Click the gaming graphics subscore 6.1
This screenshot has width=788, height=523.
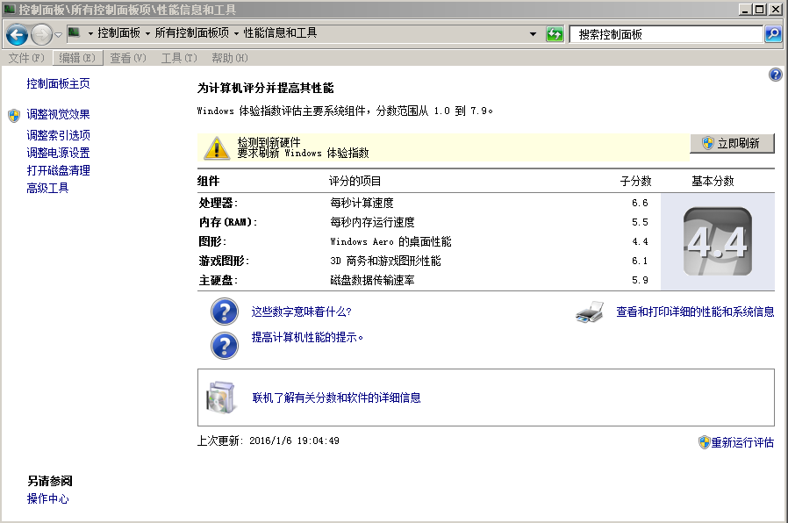640,261
